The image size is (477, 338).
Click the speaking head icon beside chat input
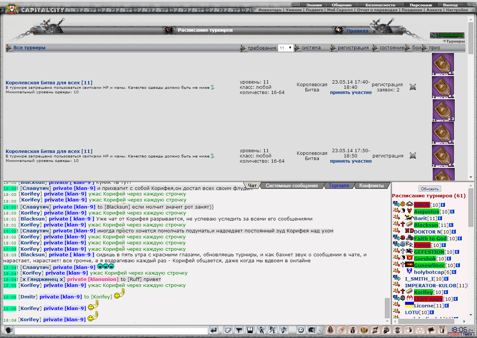[8, 330]
